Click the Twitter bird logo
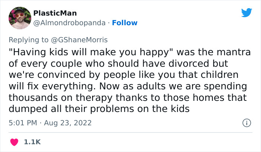Viewport: 261px width, 152px height. coord(246,13)
